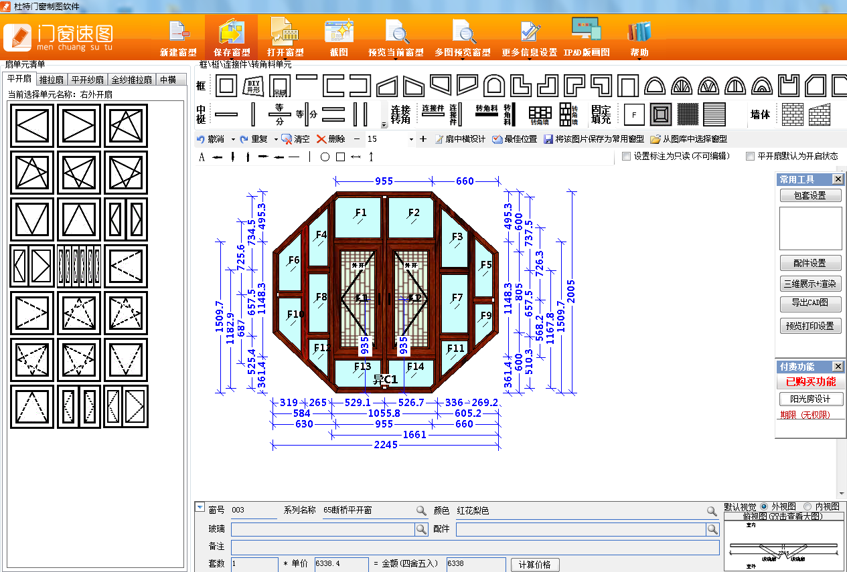Open an existing design via 打开窗型
Viewport: 847px width, 572px height.
[285, 38]
